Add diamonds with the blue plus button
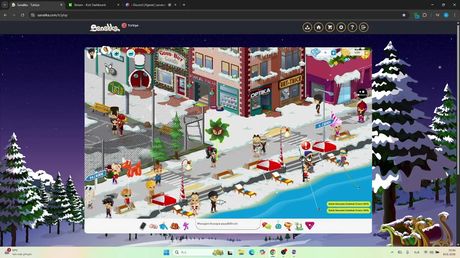 pyautogui.click(x=333, y=53)
